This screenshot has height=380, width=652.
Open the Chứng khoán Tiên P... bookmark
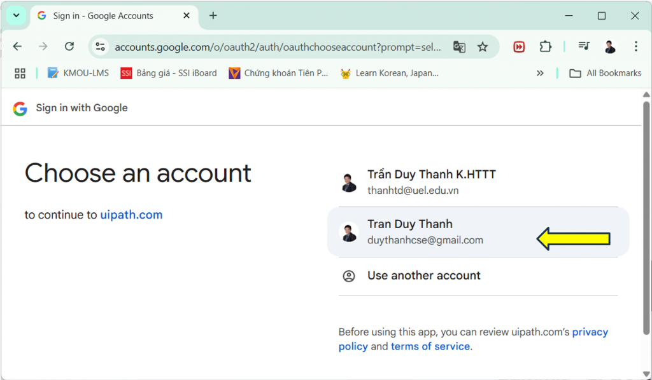(278, 74)
